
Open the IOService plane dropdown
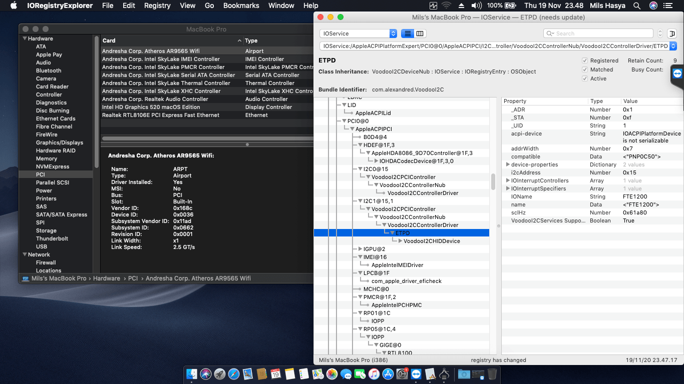click(x=358, y=33)
